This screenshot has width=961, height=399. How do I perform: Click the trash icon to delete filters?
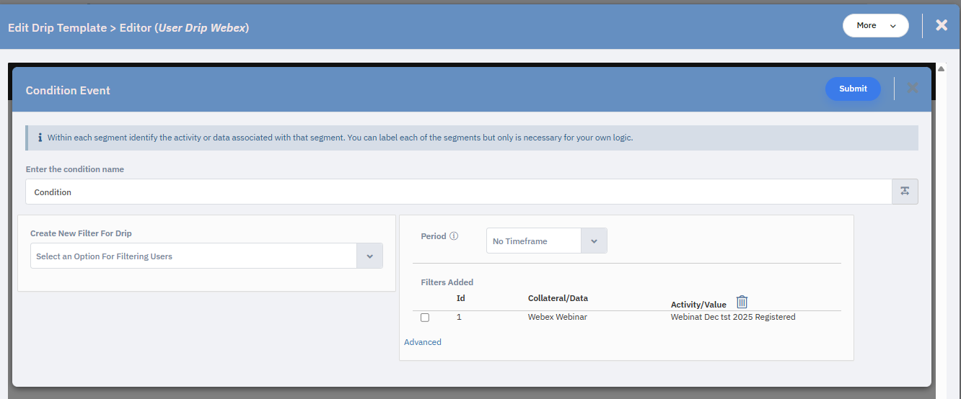(x=742, y=302)
